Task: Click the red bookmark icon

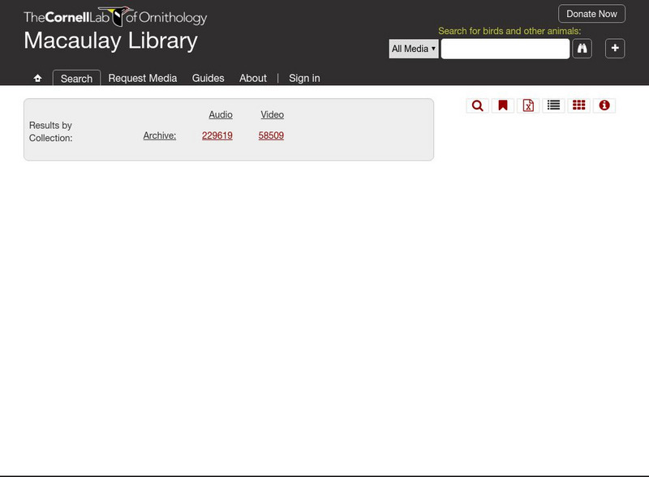Action: pos(502,105)
